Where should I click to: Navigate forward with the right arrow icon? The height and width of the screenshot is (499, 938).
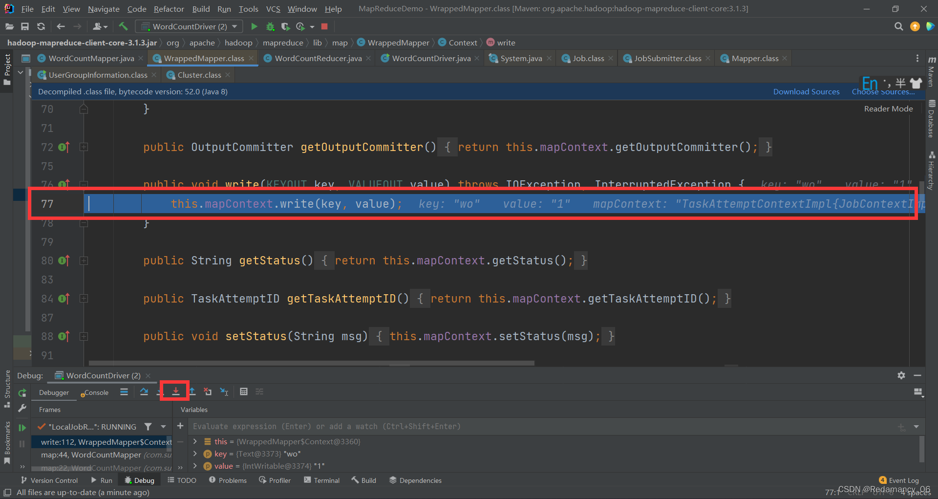tap(77, 26)
